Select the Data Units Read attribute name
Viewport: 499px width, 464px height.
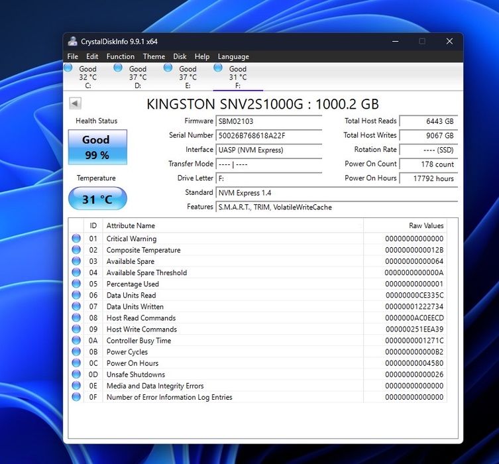pyautogui.click(x=131, y=296)
